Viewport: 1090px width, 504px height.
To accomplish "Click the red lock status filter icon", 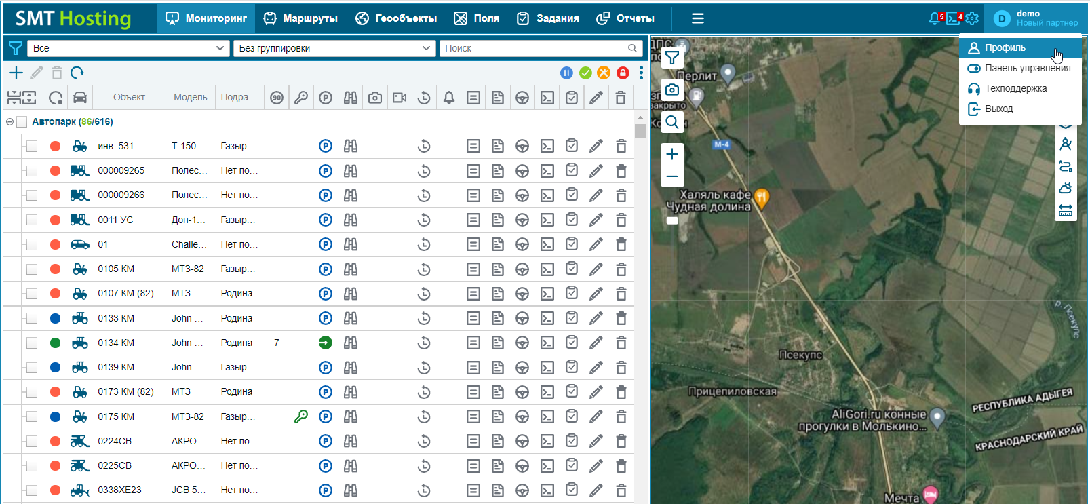I will coord(623,73).
